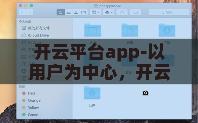Open the gear action menu

109,12
